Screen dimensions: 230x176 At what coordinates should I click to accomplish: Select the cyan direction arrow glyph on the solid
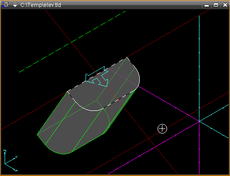[97, 77]
